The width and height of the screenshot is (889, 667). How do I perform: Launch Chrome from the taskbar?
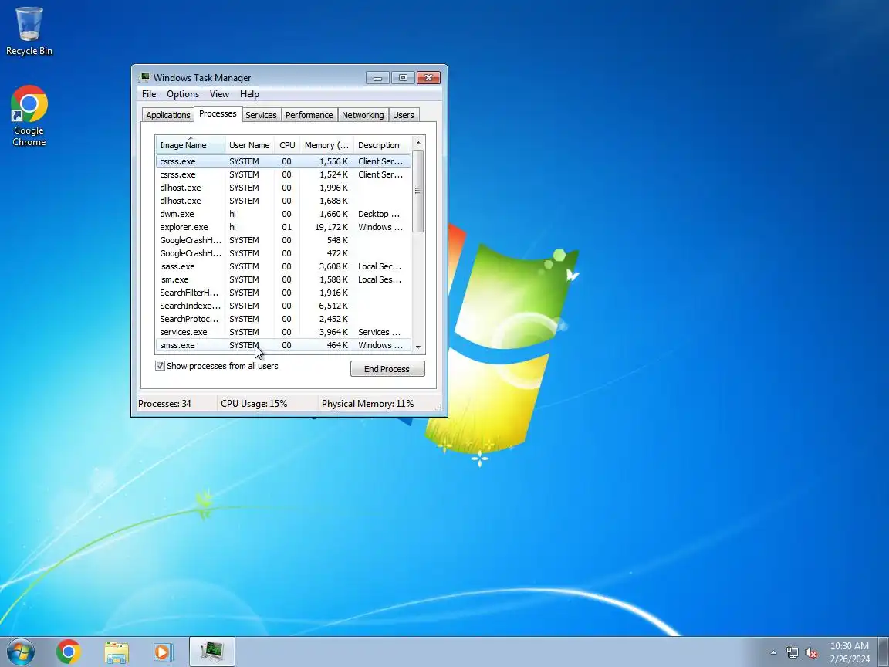[x=68, y=652]
